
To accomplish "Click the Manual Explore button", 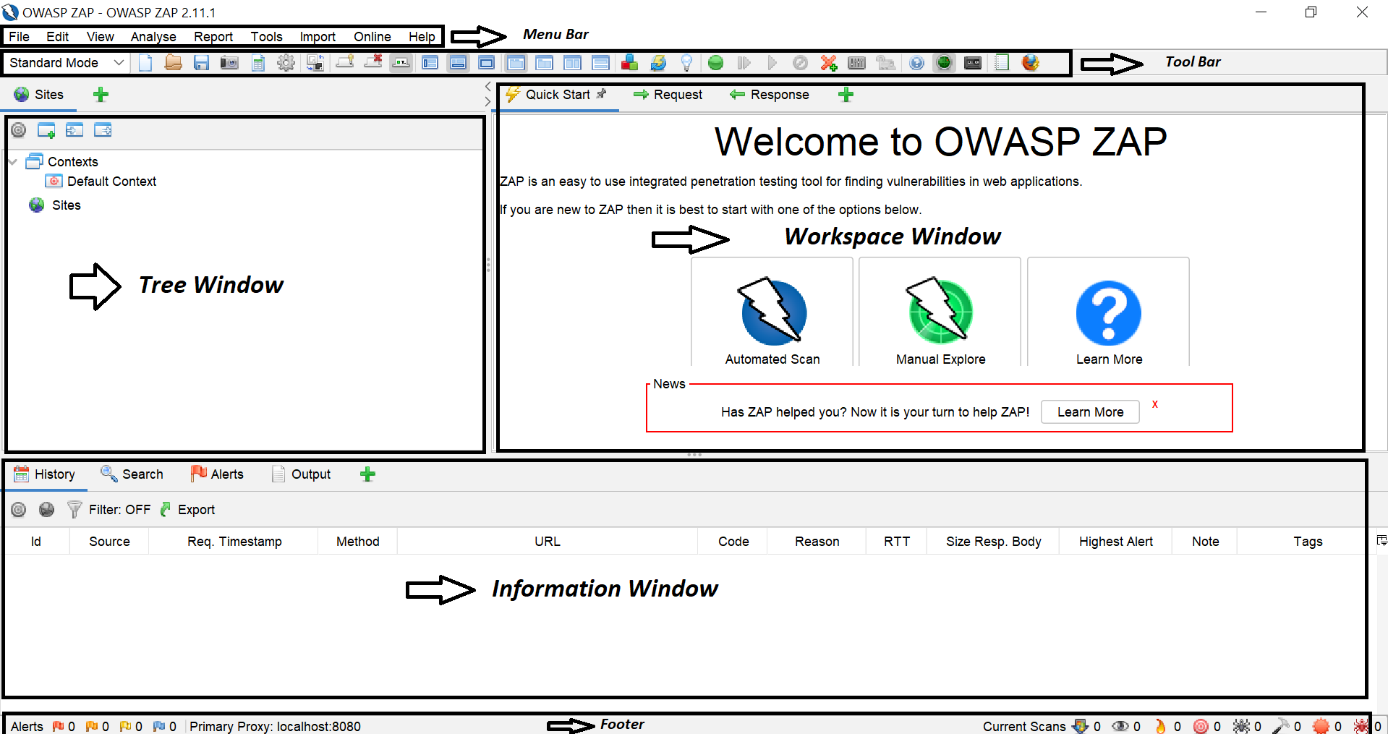I will (x=940, y=313).
